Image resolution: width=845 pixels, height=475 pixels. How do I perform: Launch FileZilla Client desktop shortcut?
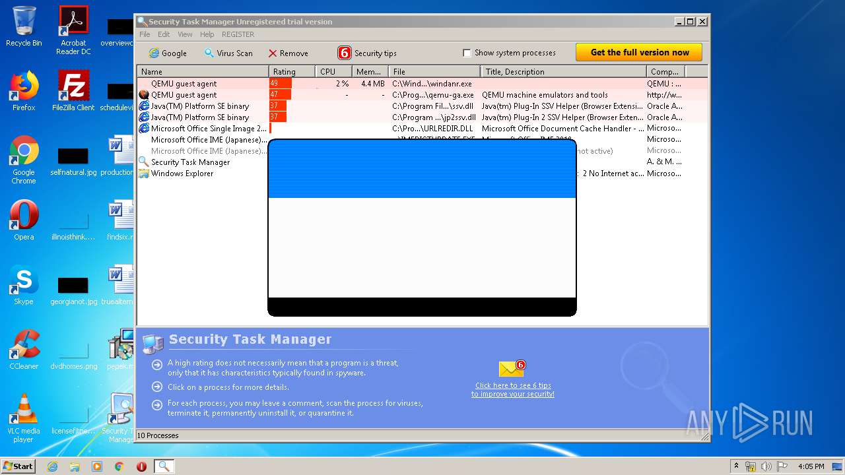(x=73, y=91)
